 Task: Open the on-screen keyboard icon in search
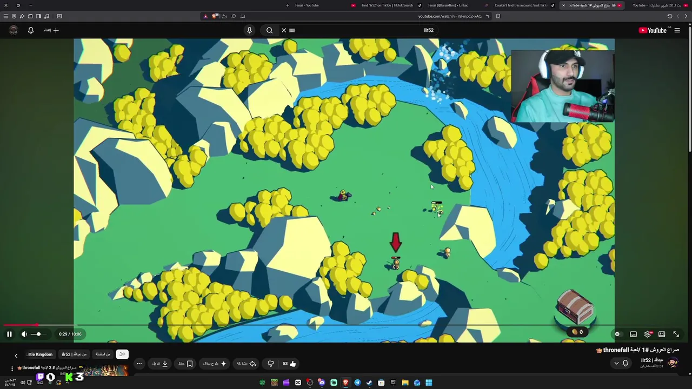(x=292, y=30)
